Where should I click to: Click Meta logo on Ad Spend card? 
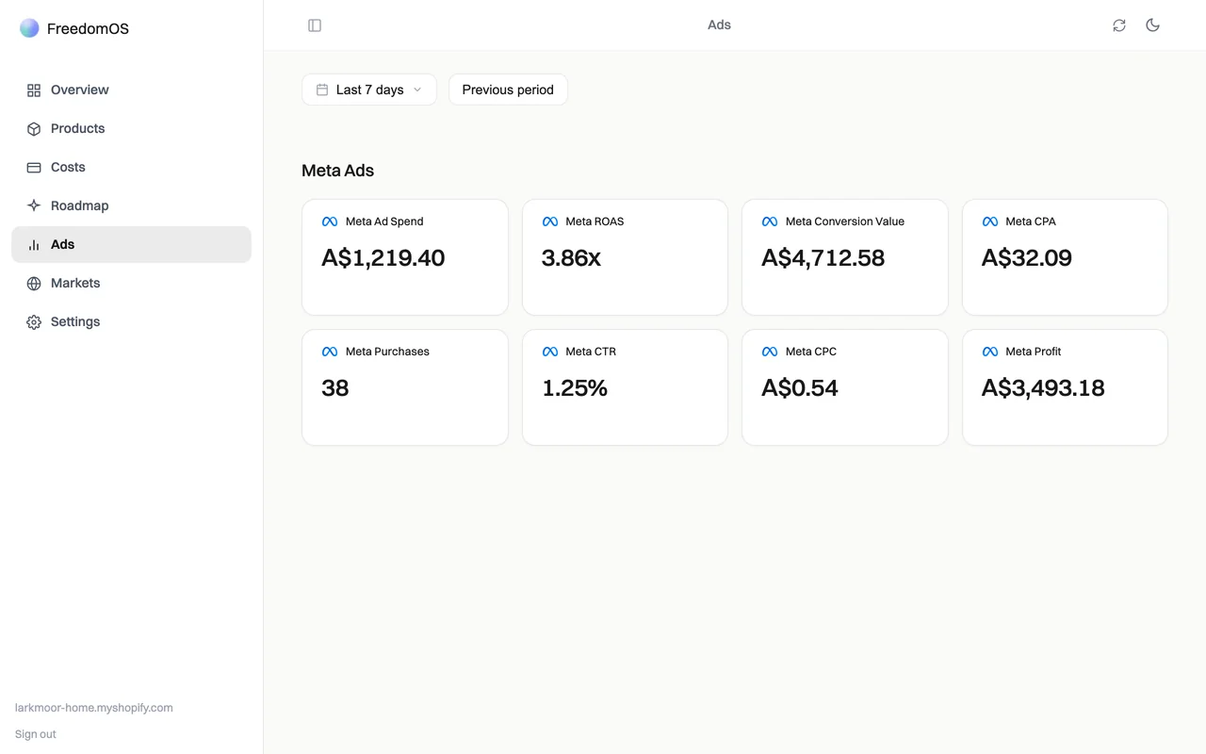click(x=330, y=221)
